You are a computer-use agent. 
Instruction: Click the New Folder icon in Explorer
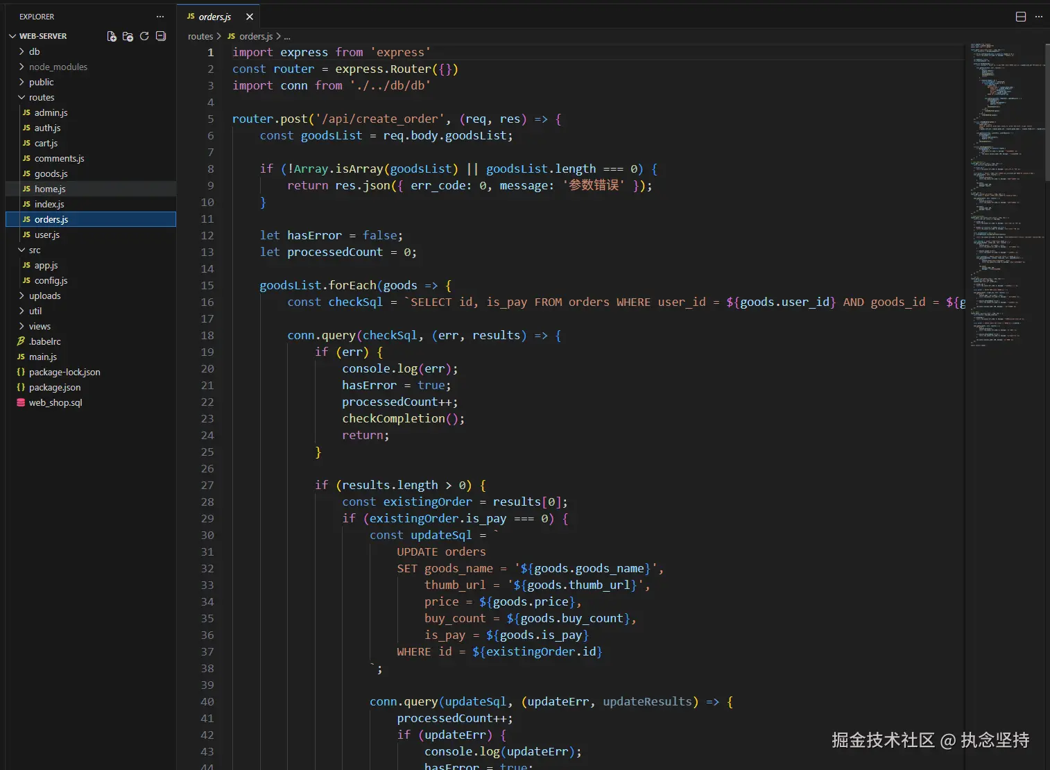click(x=128, y=36)
